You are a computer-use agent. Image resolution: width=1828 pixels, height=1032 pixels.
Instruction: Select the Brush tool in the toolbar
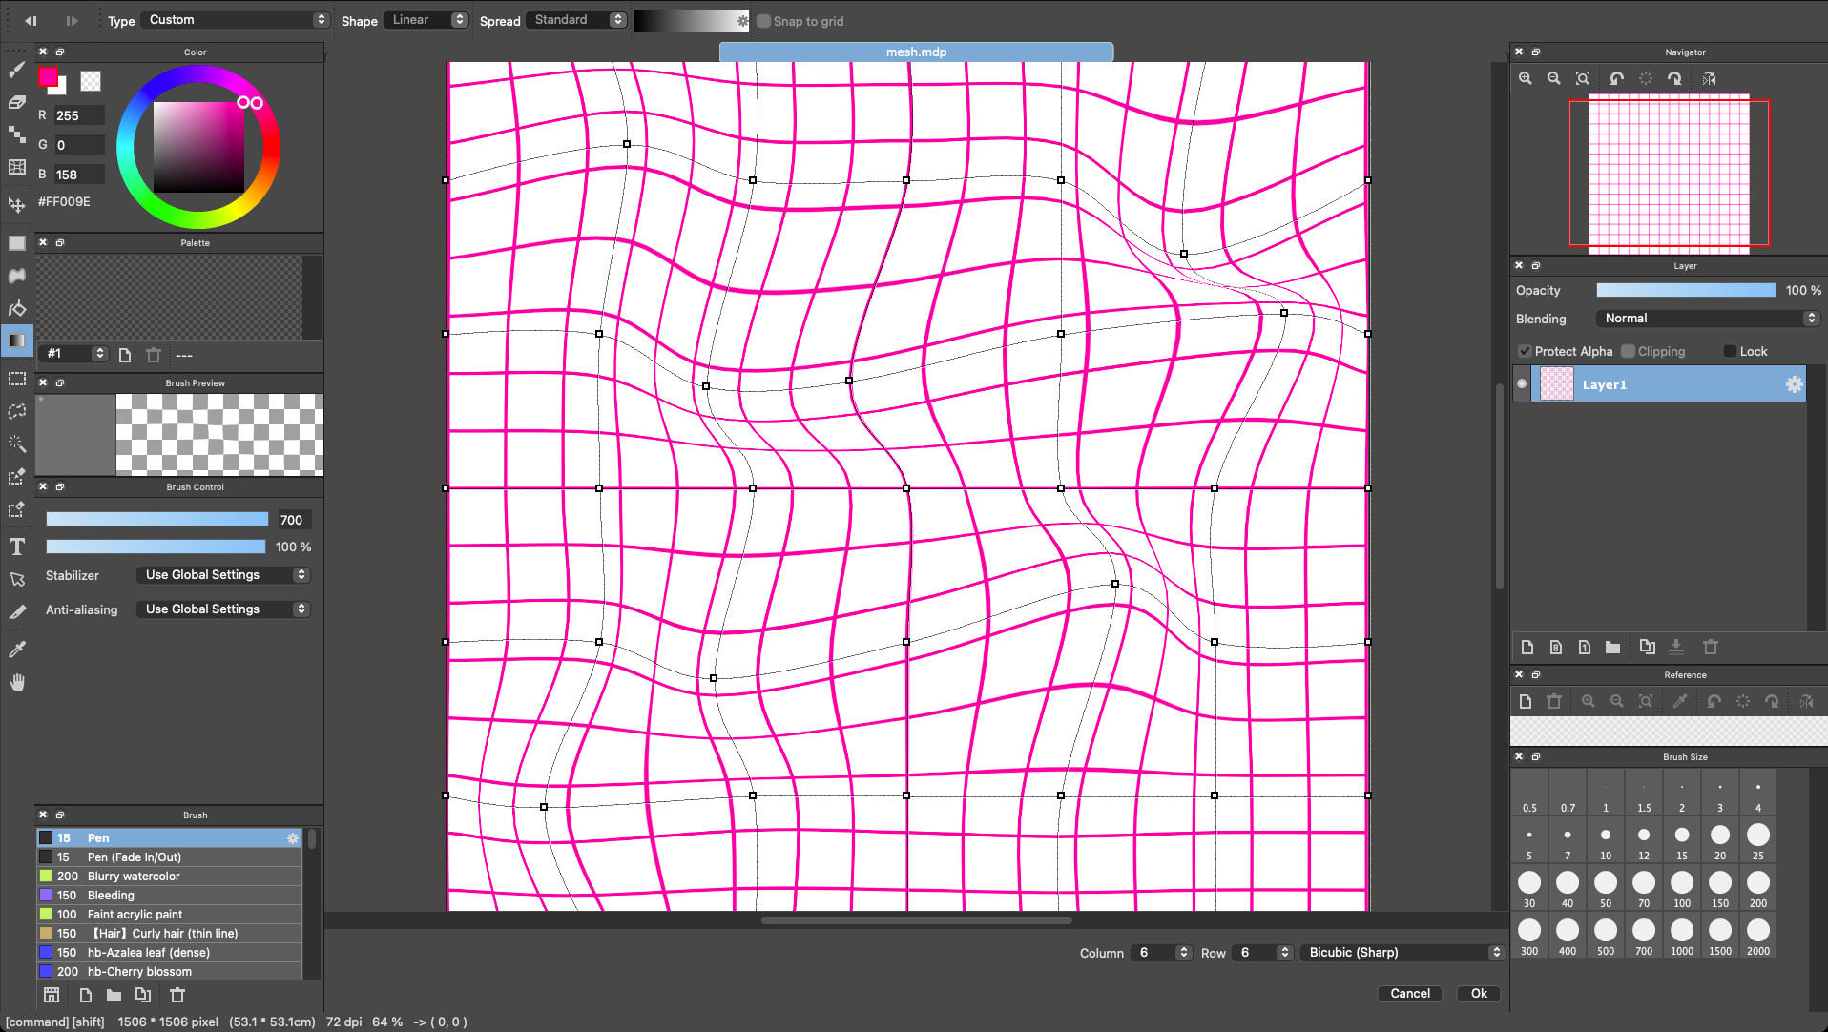click(x=16, y=69)
